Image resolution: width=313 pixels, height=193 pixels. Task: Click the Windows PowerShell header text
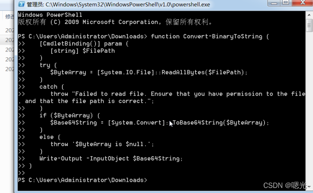click(50, 15)
